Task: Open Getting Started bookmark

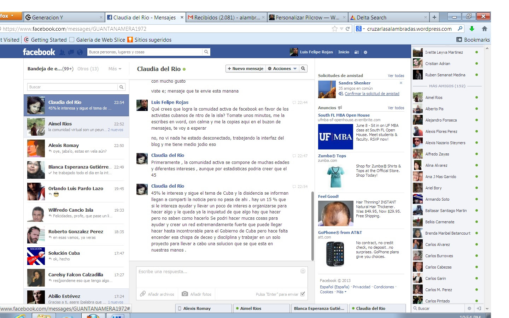Action: [x=46, y=40]
